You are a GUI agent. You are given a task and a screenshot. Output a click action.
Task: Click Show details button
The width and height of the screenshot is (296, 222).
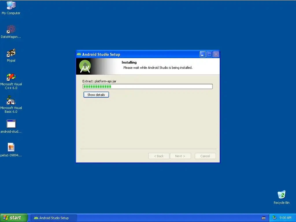point(96,95)
